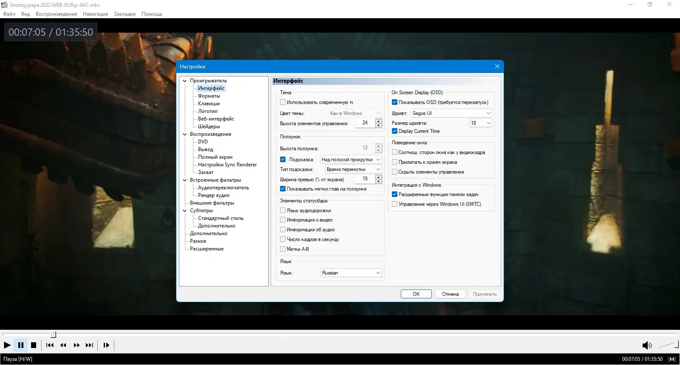
Task: Open the Шрифт dropdown showing Segoe UI
Action: tap(452, 113)
